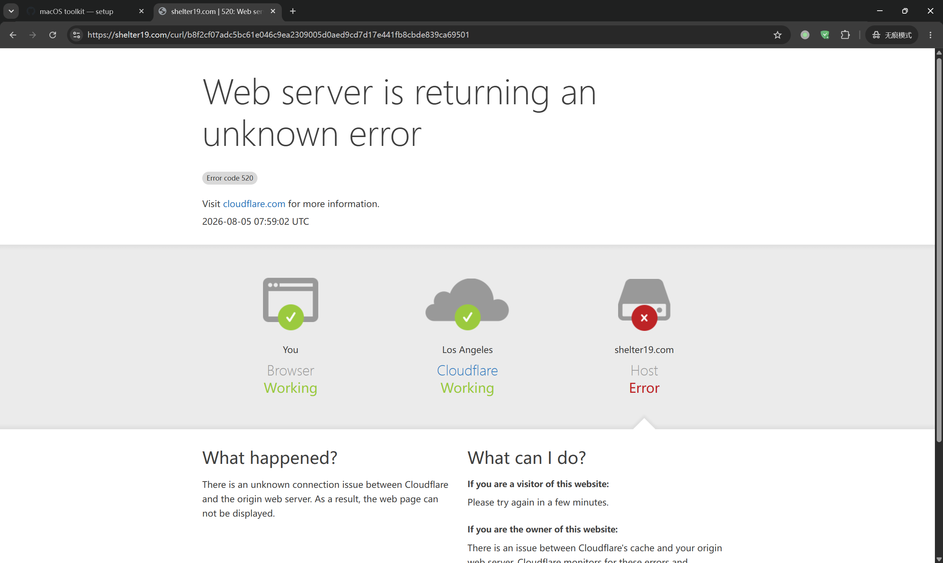Select the shelter19.com 520 error tab
This screenshot has width=943, height=563.
[217, 11]
